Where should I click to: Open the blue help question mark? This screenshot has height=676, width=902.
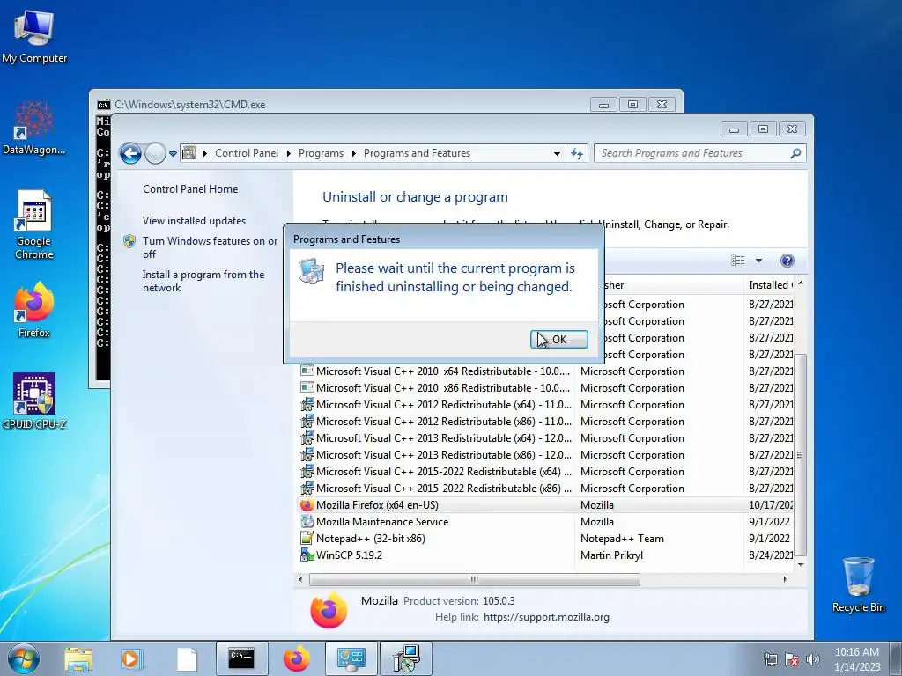pyautogui.click(x=787, y=261)
